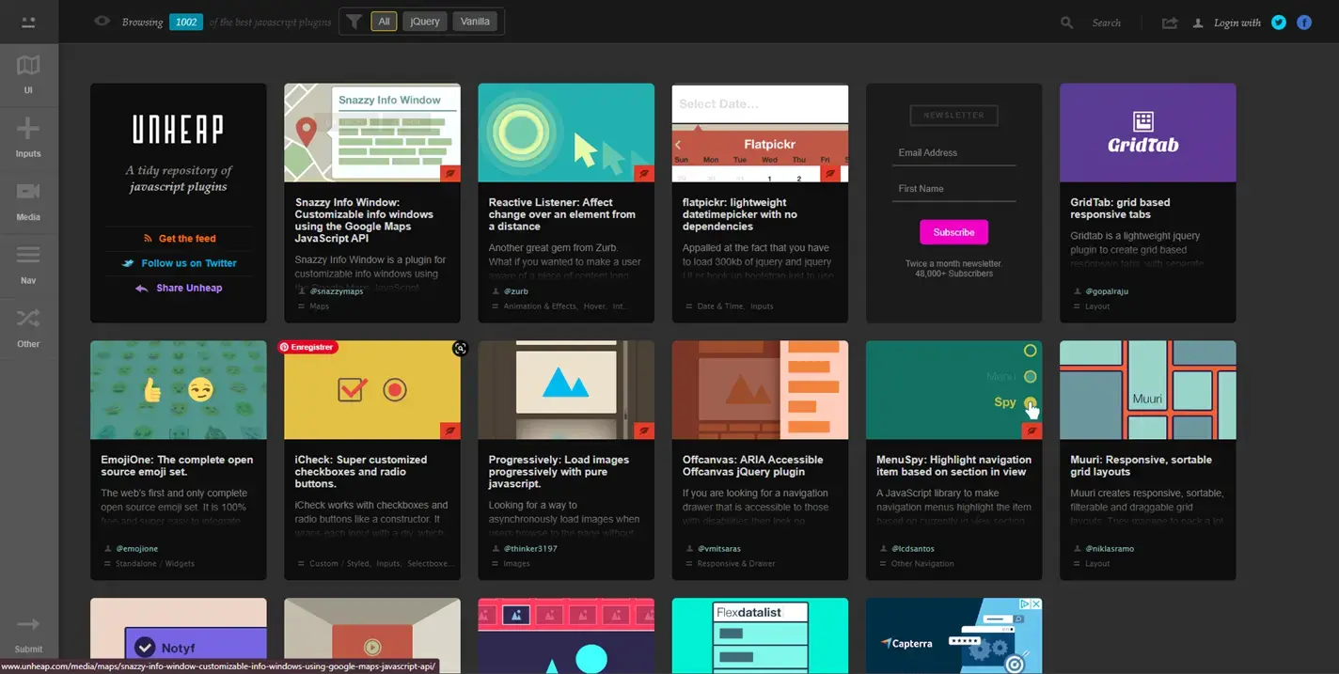
Task: Click red bookmark flag on Snazzy Info Window
Action: tap(450, 173)
